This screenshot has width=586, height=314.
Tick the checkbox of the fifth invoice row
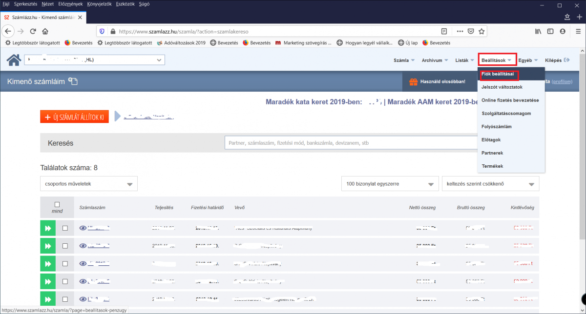tap(65, 299)
